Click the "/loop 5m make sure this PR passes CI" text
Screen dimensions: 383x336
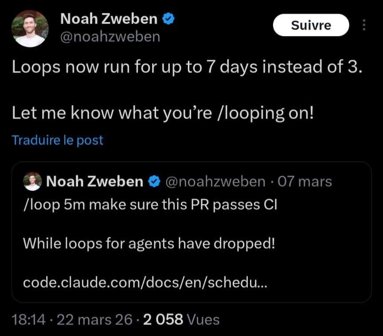150,206
